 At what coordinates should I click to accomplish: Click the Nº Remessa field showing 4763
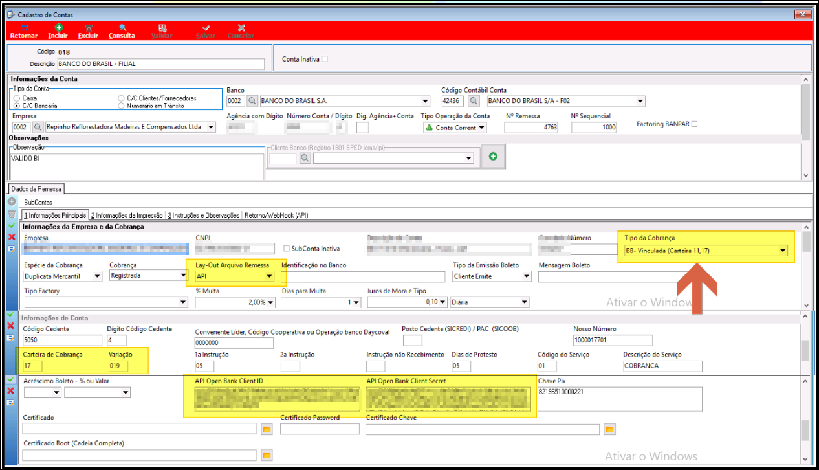pos(530,128)
